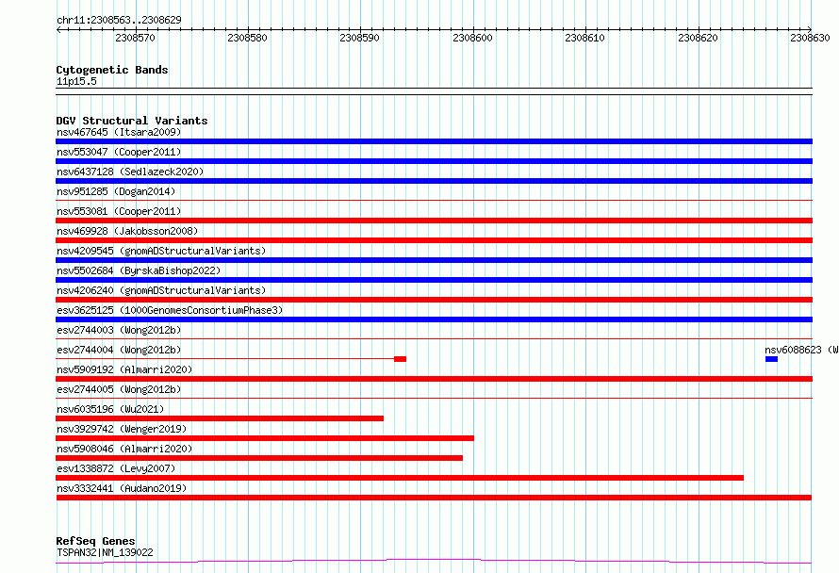The height and width of the screenshot is (573, 839).
Task: Open nsv3332441 (Audano2019) label
Action: [122, 488]
